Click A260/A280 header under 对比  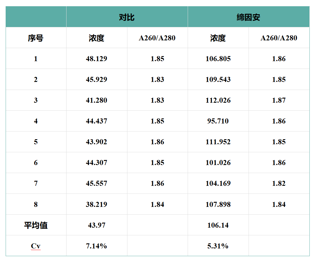[157, 38]
